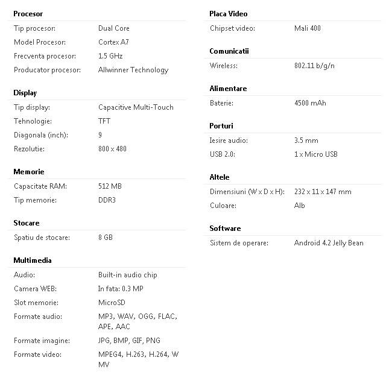The width and height of the screenshot is (389, 375).
Task: Click the 800 x 480 resolution value
Action: pyautogui.click(x=112, y=149)
